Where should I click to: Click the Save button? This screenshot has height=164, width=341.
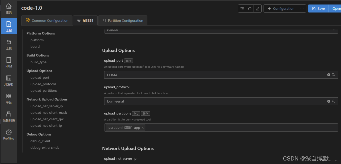(318, 8)
